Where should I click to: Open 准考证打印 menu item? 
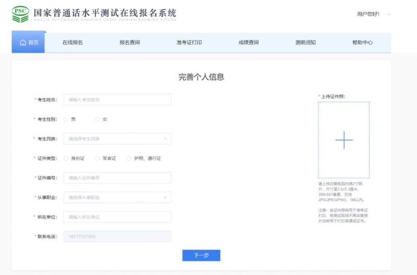coord(189,43)
